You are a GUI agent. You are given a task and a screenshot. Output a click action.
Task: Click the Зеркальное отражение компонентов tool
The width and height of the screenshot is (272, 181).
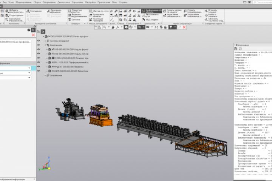[15, 20]
